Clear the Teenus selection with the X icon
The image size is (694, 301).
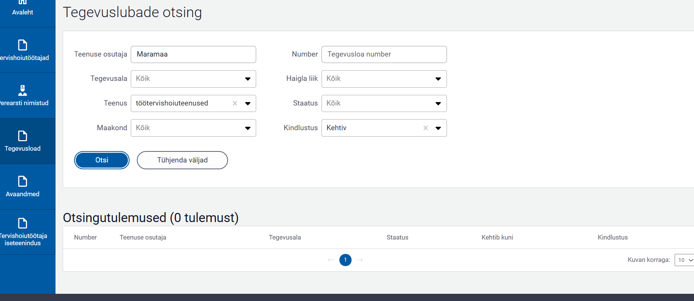(x=235, y=103)
